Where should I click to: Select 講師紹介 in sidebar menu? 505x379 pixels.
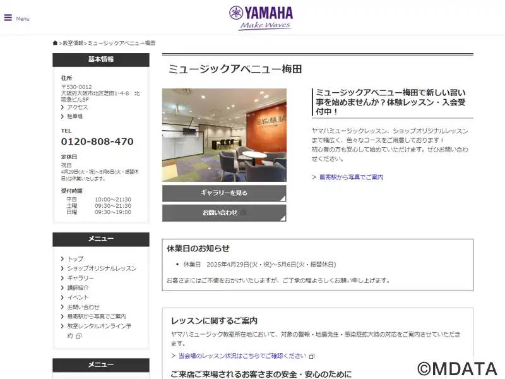click(x=78, y=288)
